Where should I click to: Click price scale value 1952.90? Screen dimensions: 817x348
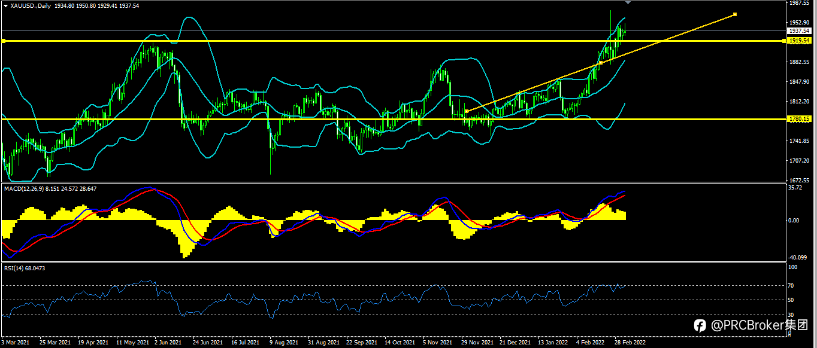point(800,22)
